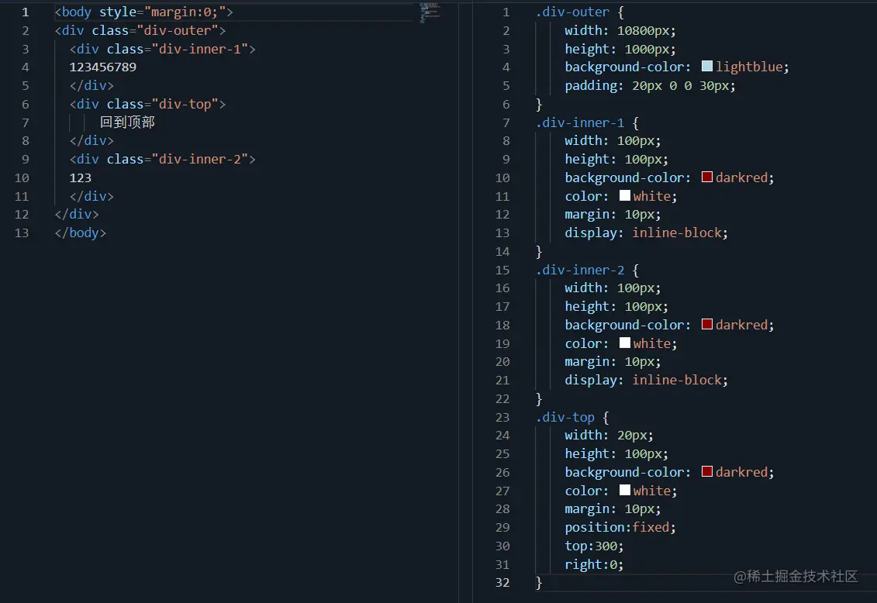Click the position:fixed declaration
This screenshot has width=877, height=603.
[620, 527]
